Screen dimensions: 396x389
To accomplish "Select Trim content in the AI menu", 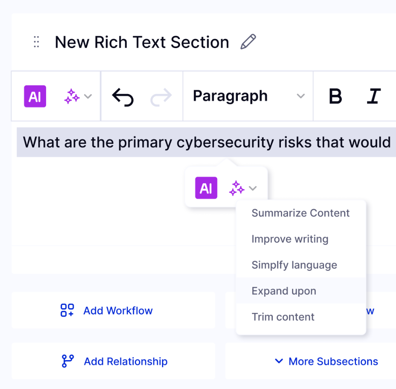I will tap(283, 317).
